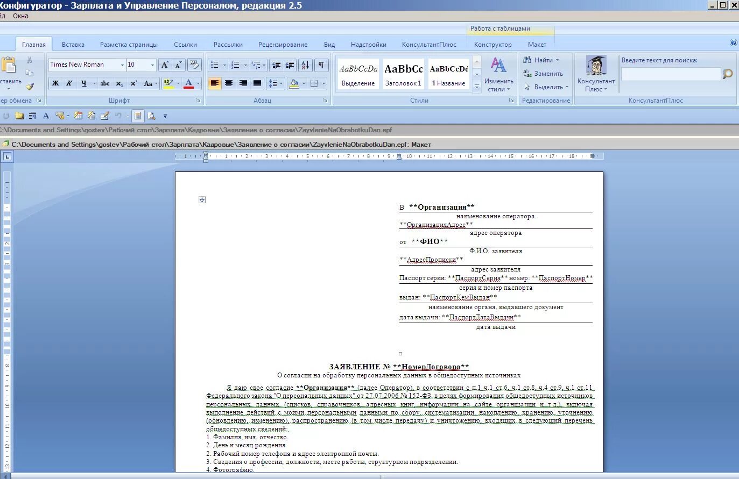739x479 pixels.
Task: Customize quick access toolbar dropdown
Action: click(165, 116)
